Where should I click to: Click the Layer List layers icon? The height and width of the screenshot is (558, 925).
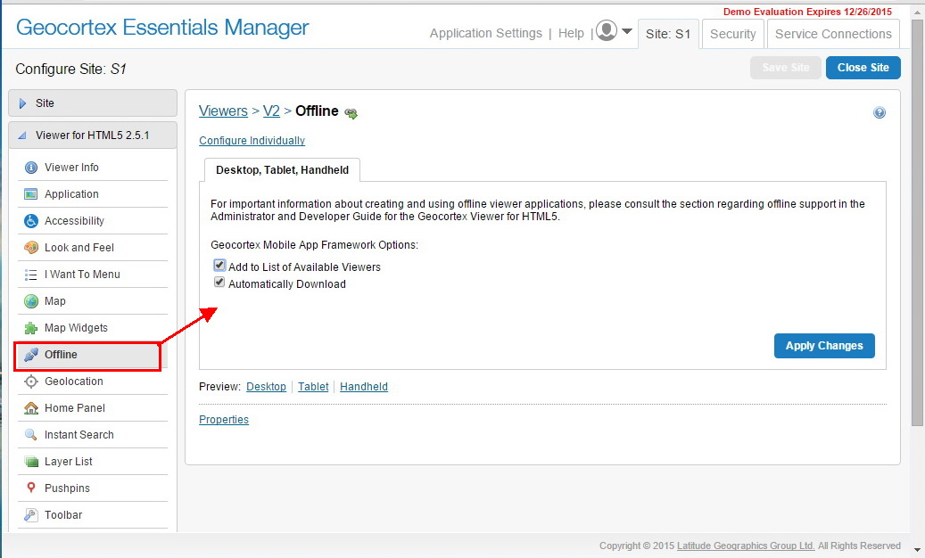30,462
